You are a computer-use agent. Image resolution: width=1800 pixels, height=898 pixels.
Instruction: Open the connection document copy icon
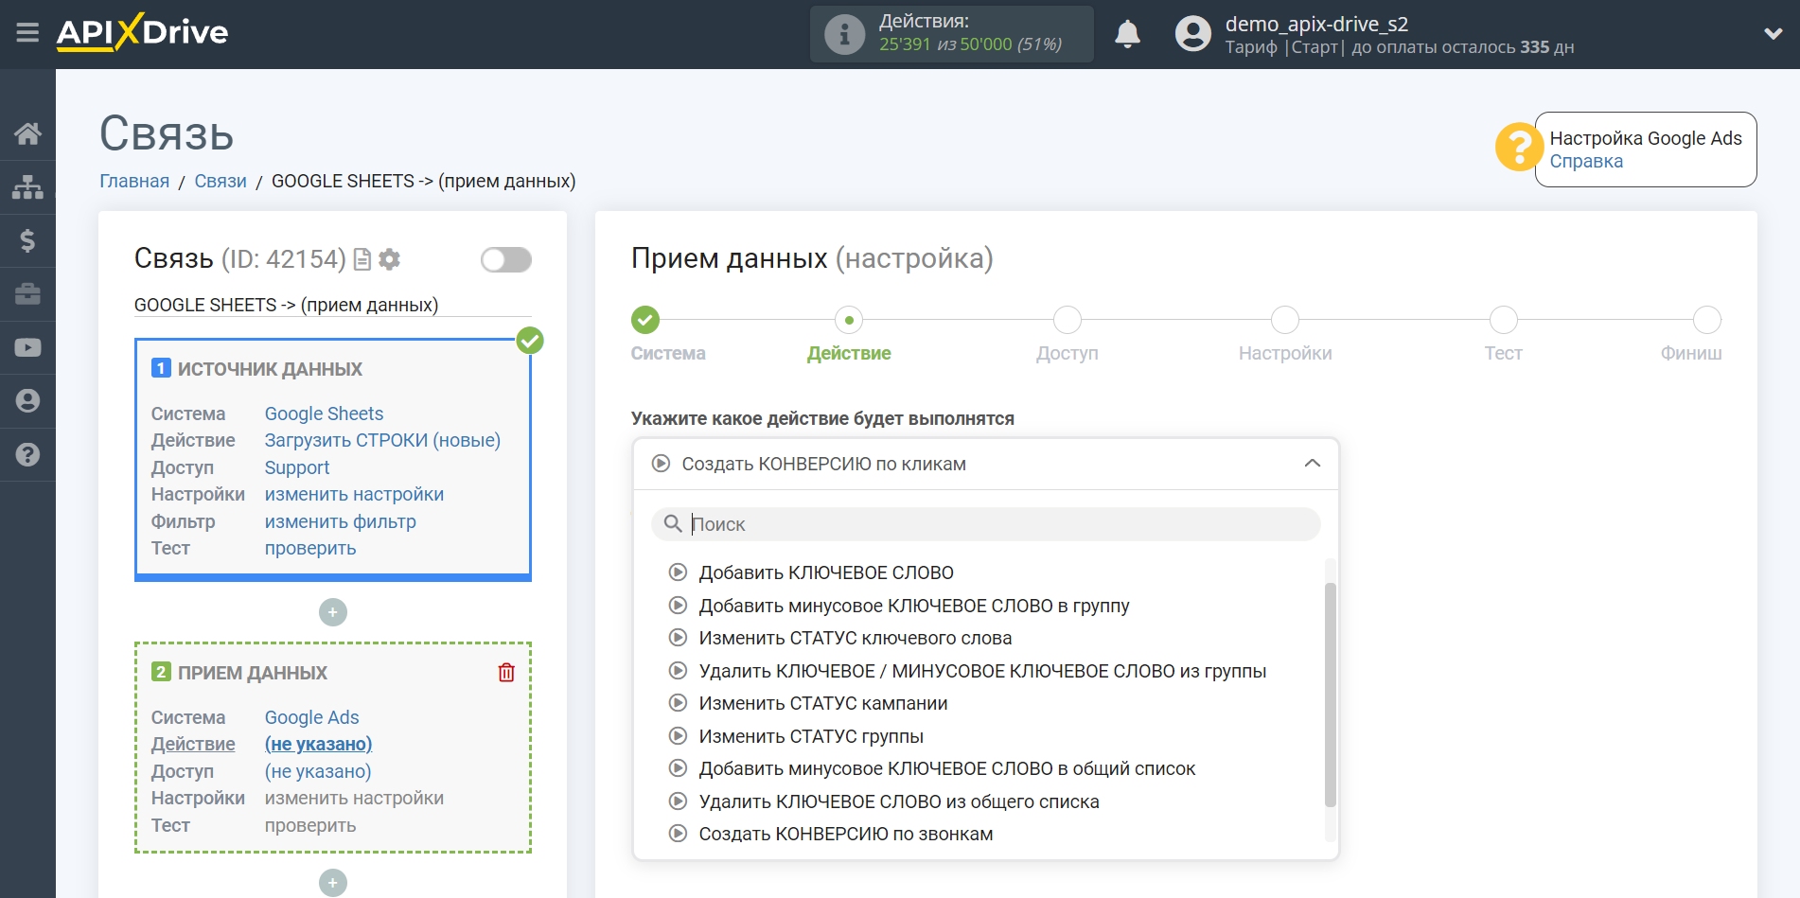point(362,259)
